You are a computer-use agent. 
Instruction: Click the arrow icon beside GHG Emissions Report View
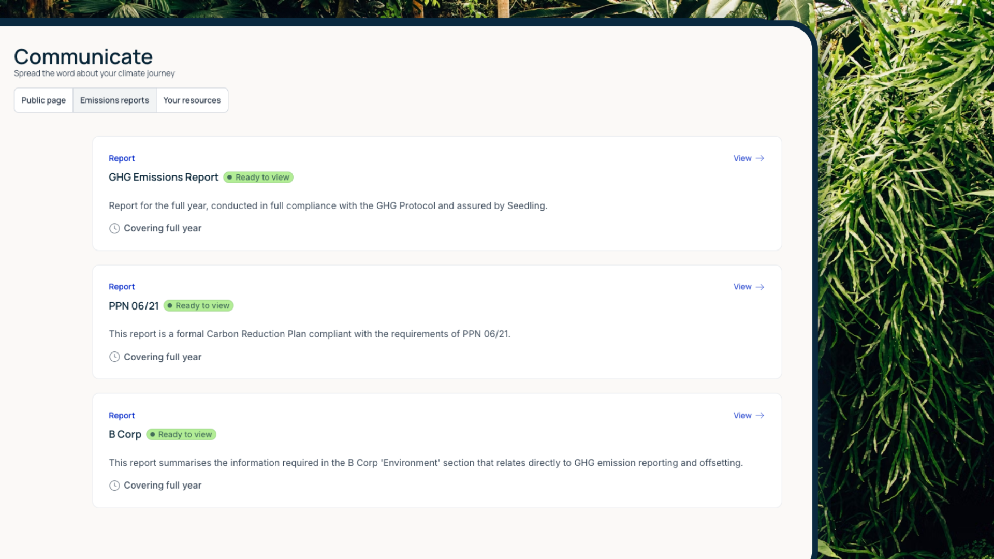click(x=760, y=158)
